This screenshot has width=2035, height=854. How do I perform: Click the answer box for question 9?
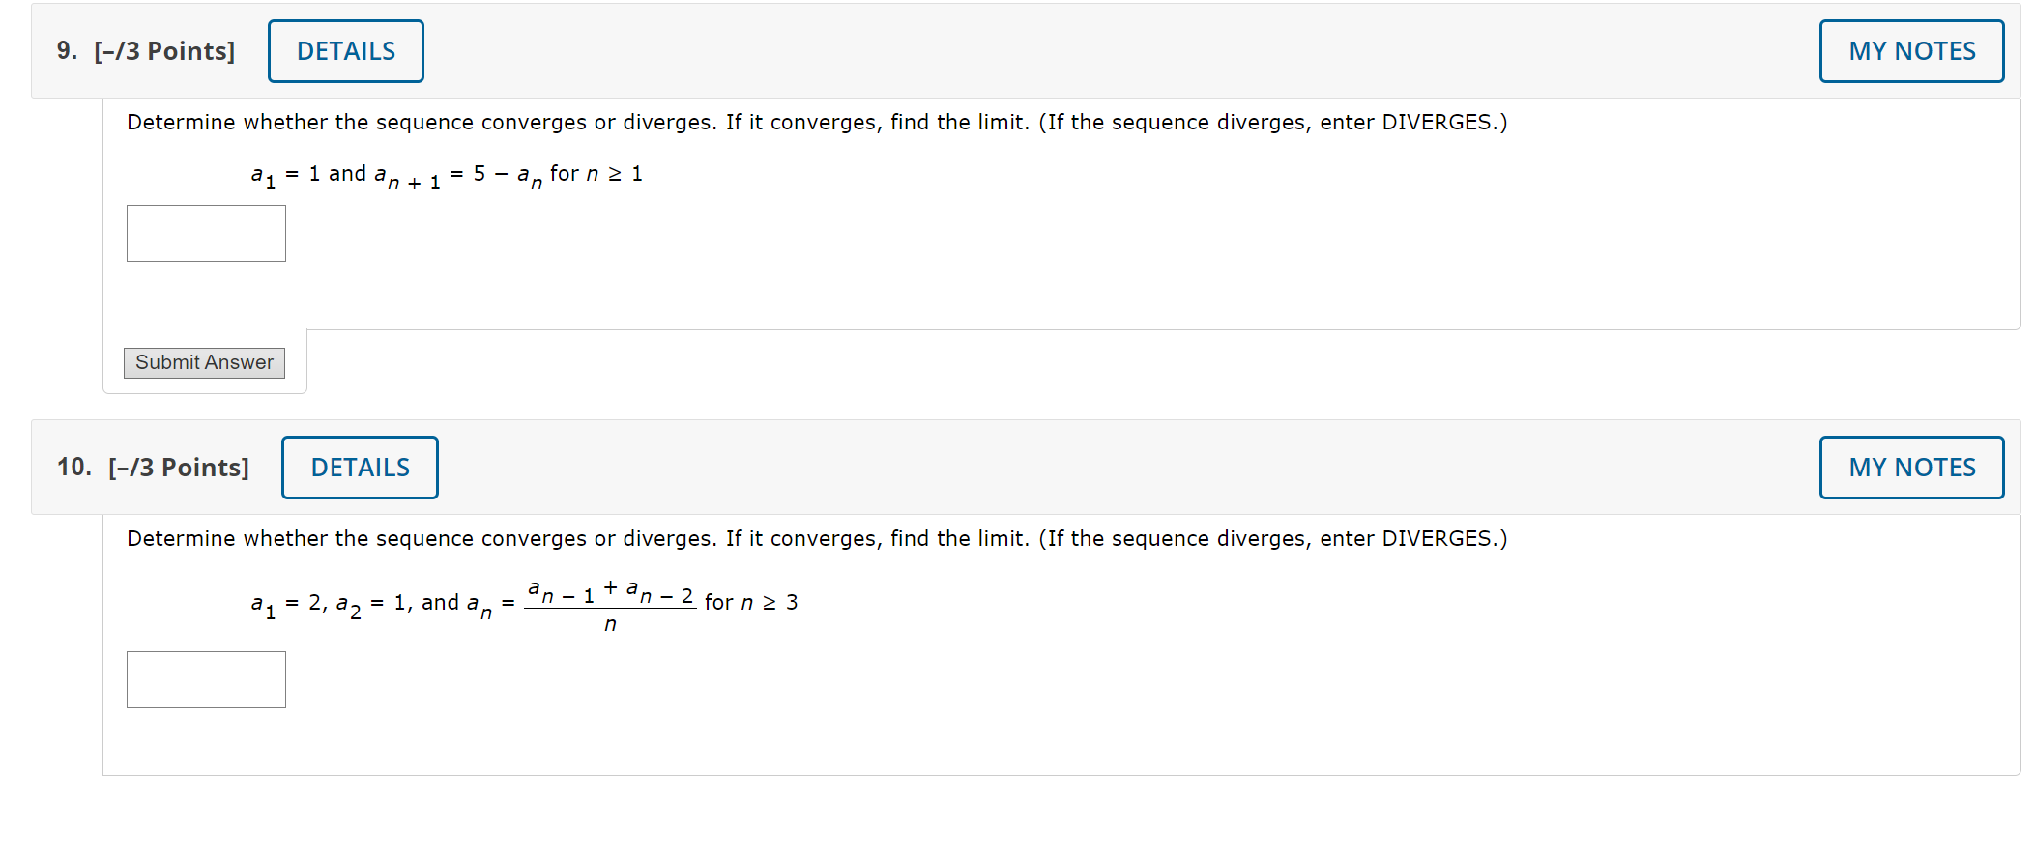pos(205,233)
